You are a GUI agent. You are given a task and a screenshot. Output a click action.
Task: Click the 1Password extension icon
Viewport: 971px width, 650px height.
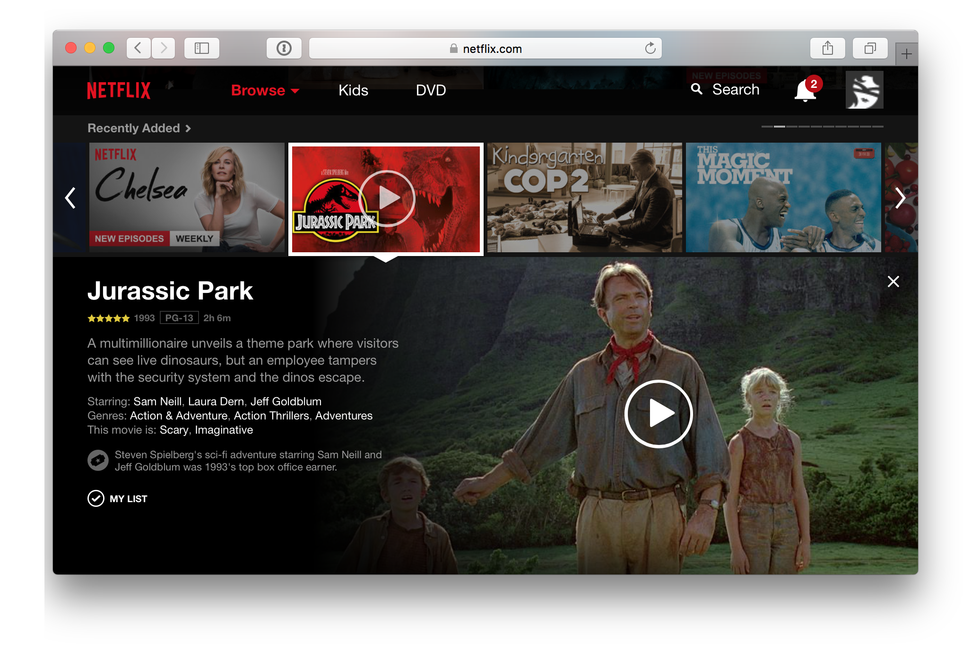pos(284,48)
